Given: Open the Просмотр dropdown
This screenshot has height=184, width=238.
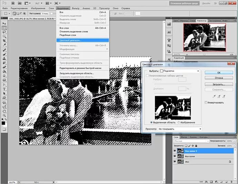Looking at the screenshot, I should click(180, 129).
